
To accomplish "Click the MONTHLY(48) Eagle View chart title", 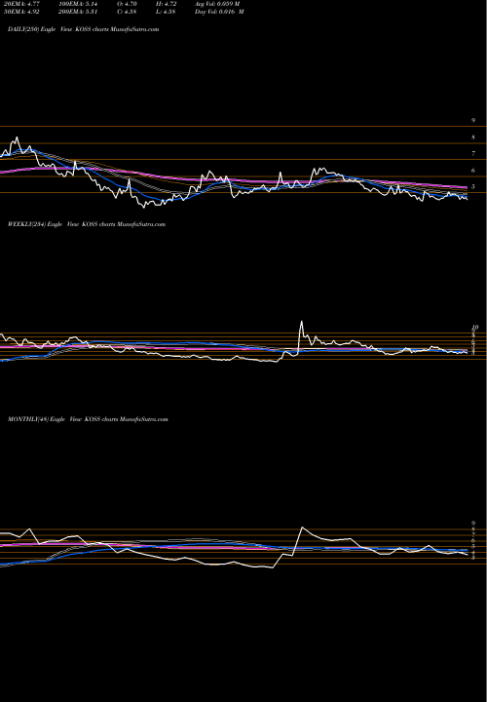I will (88, 419).
